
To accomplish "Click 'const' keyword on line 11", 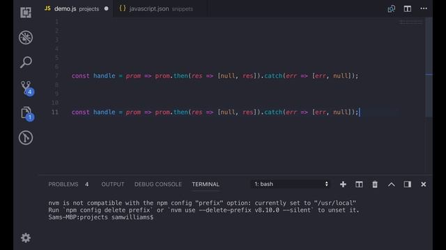I will pos(81,112).
